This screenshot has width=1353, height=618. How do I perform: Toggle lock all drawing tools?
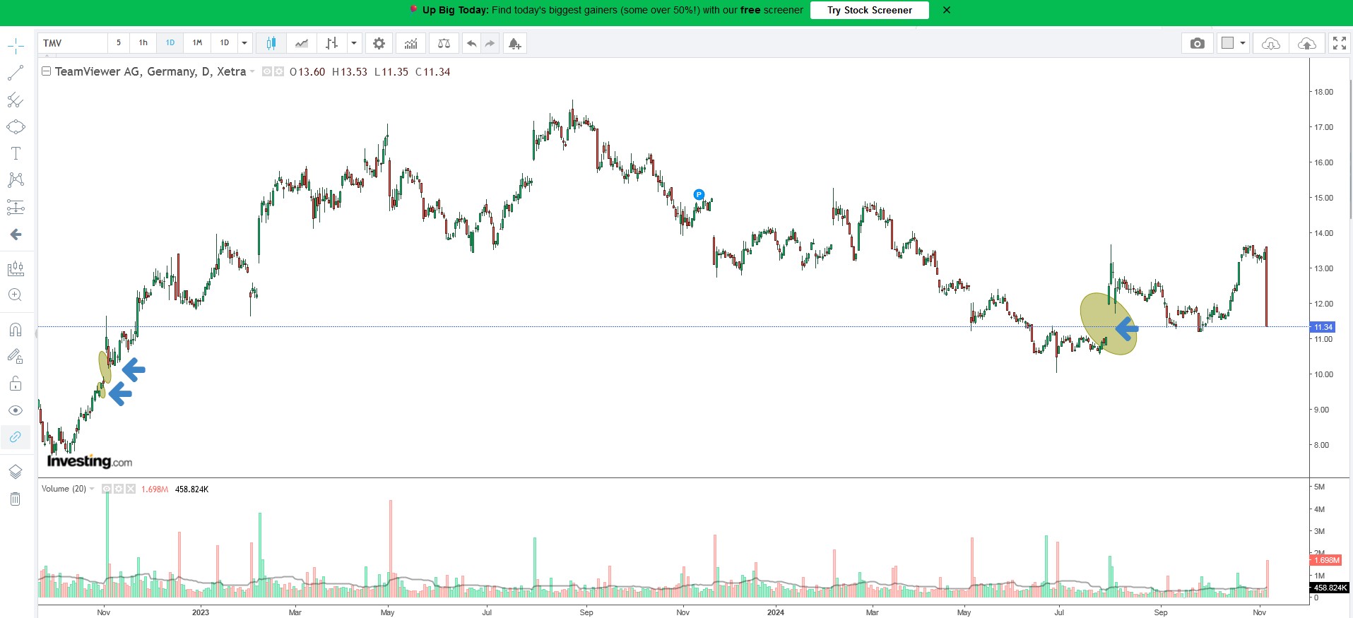click(16, 384)
